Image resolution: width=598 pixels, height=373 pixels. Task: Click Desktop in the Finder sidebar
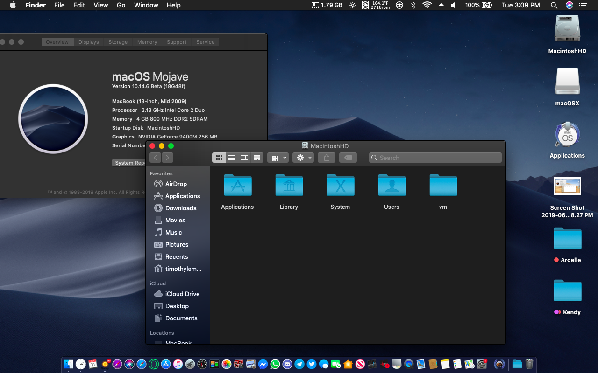pos(171,306)
